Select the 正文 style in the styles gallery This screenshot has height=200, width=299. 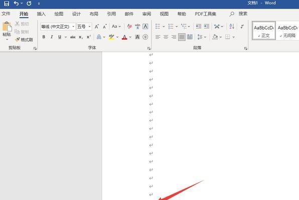[x=264, y=30]
